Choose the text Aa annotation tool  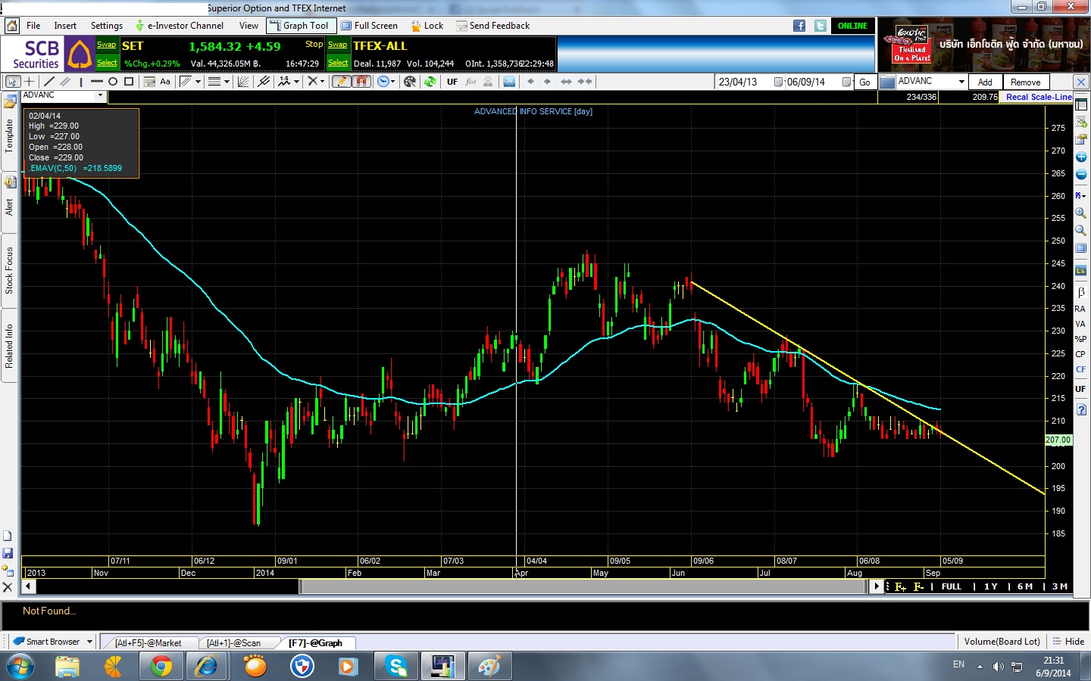pyautogui.click(x=165, y=82)
